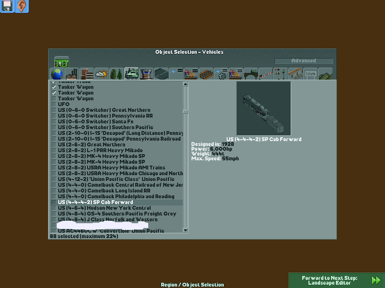Open the Land mountains tab
This screenshot has width=385, height=288.
coord(326,74)
